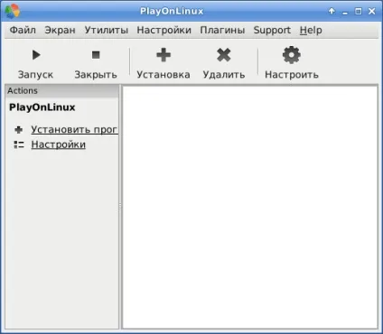The image size is (383, 334).
Task: Open the Утилиты menu
Action: click(107, 30)
